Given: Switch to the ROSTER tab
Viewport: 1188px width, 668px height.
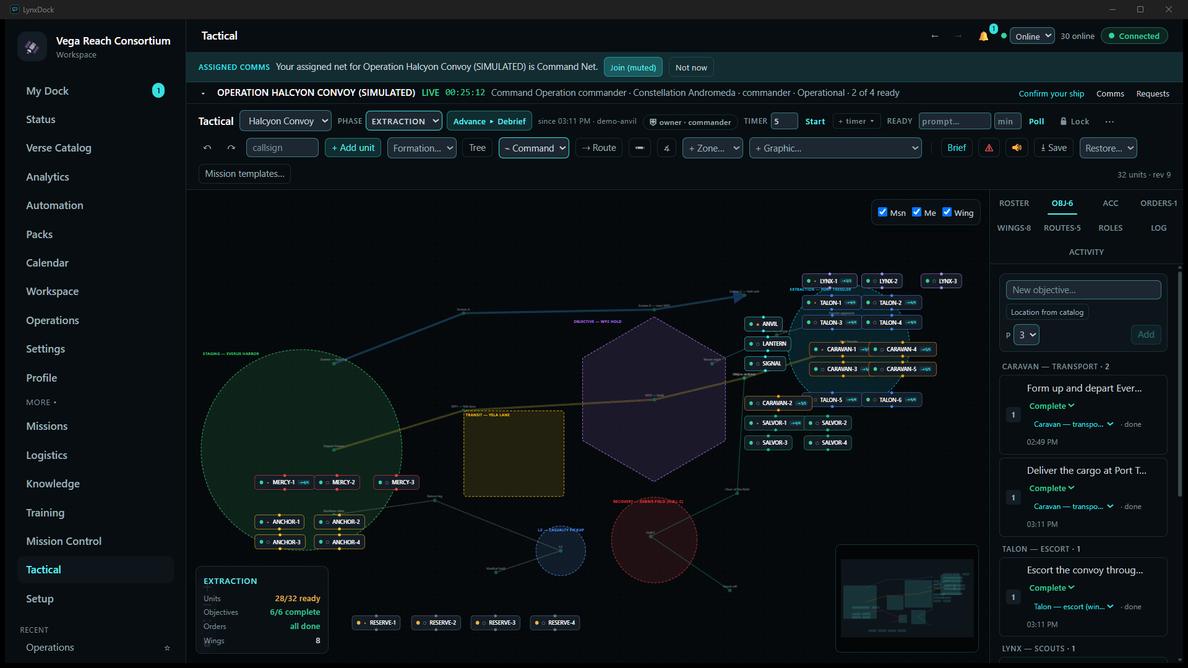Looking at the screenshot, I should pos(1014,203).
